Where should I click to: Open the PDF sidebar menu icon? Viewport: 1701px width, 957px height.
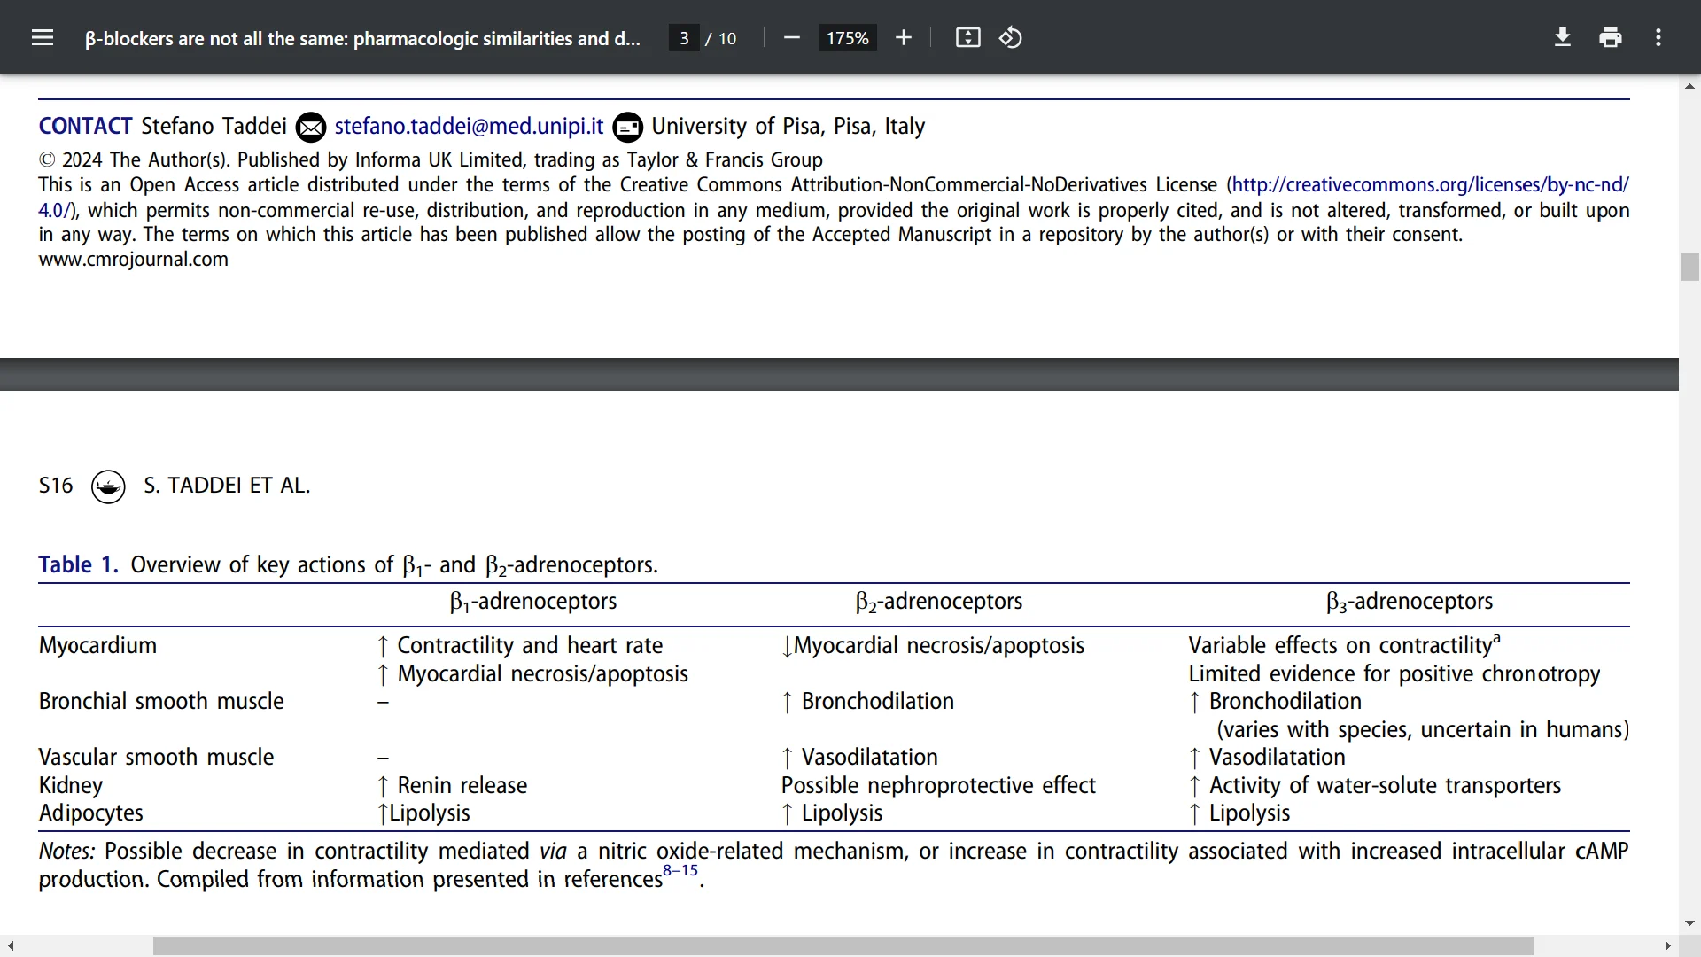(42, 38)
